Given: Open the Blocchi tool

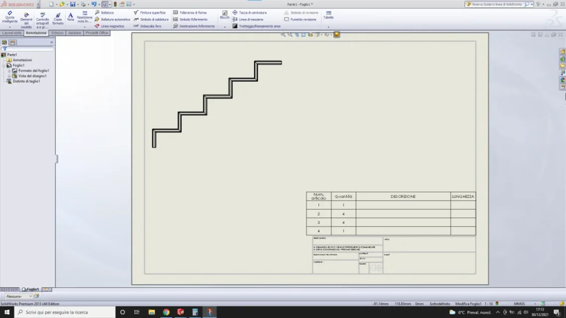Looking at the screenshot, I should (224, 15).
